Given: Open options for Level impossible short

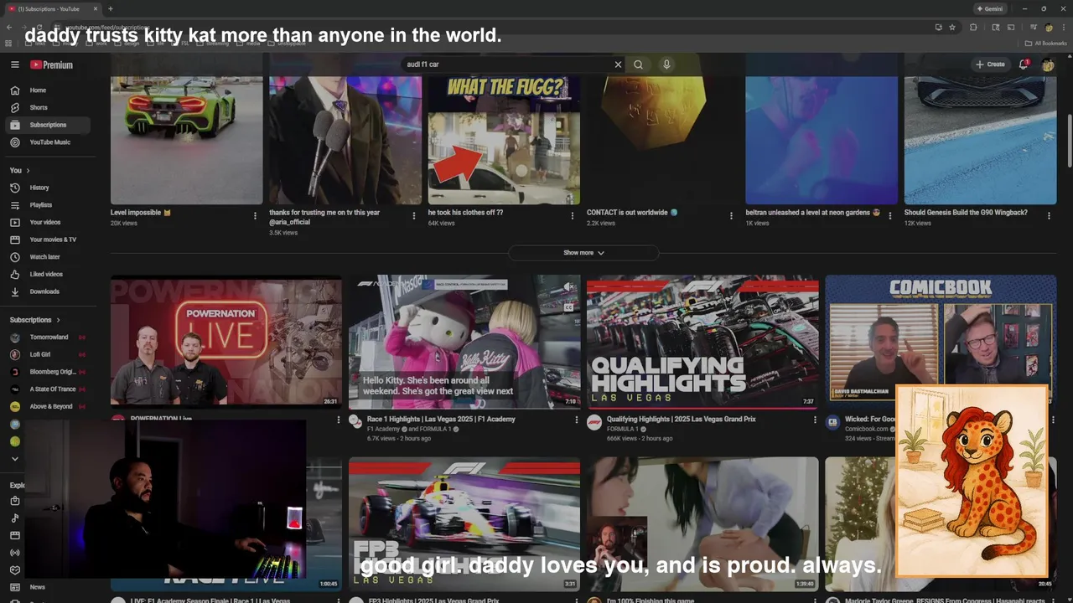Looking at the screenshot, I should 255,215.
